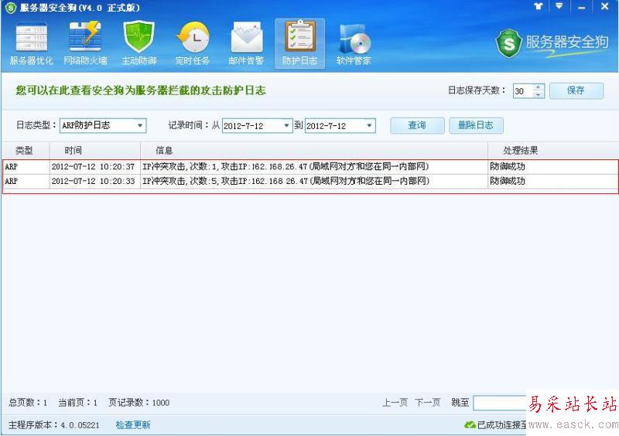The height and width of the screenshot is (436, 619).
Task: Click the 保存 button
Action: [x=576, y=90]
